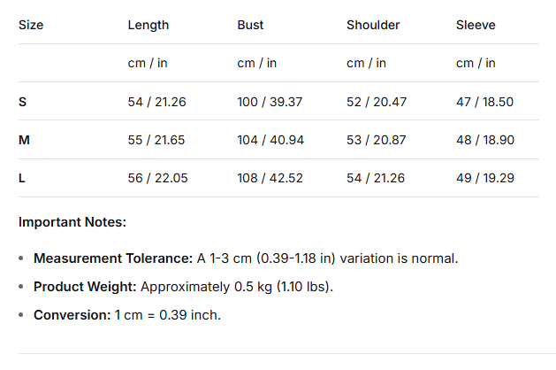Click the 108 / 42.52 bust value
Screen dimensions: 556x370
click(x=270, y=178)
